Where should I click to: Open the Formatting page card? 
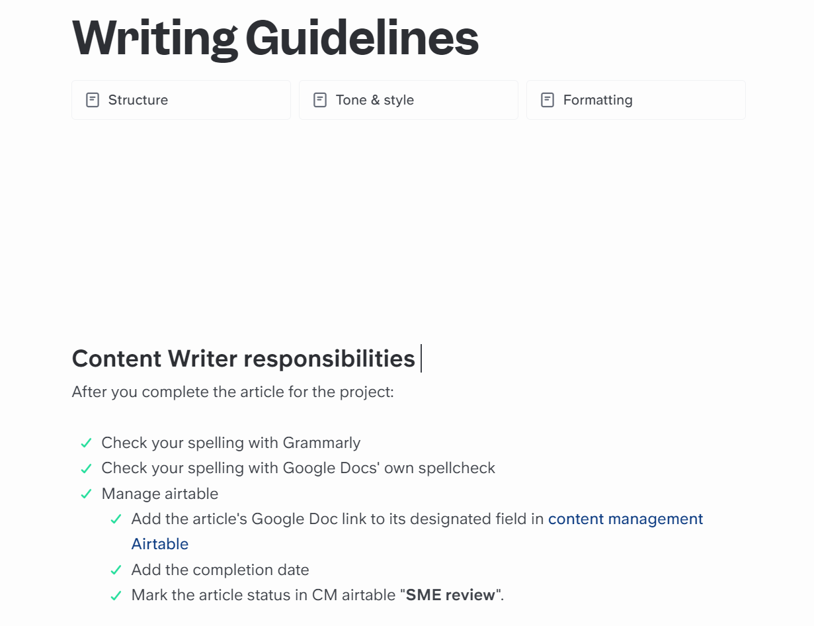636,100
